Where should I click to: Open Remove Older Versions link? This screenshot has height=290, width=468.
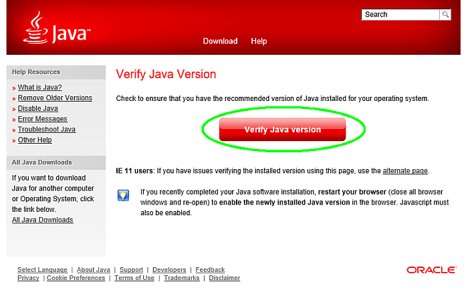point(55,98)
